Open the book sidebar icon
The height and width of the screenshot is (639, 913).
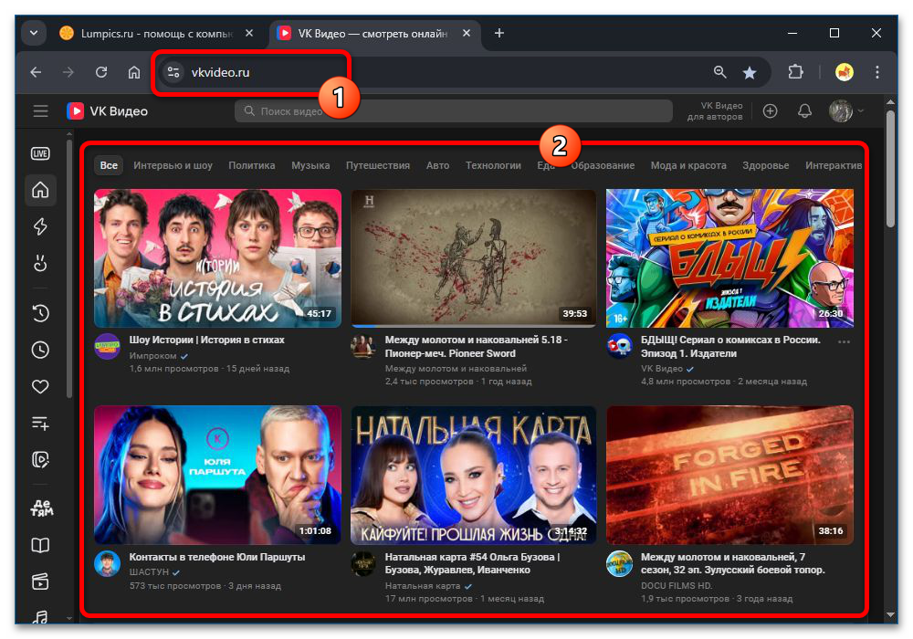[x=40, y=545]
